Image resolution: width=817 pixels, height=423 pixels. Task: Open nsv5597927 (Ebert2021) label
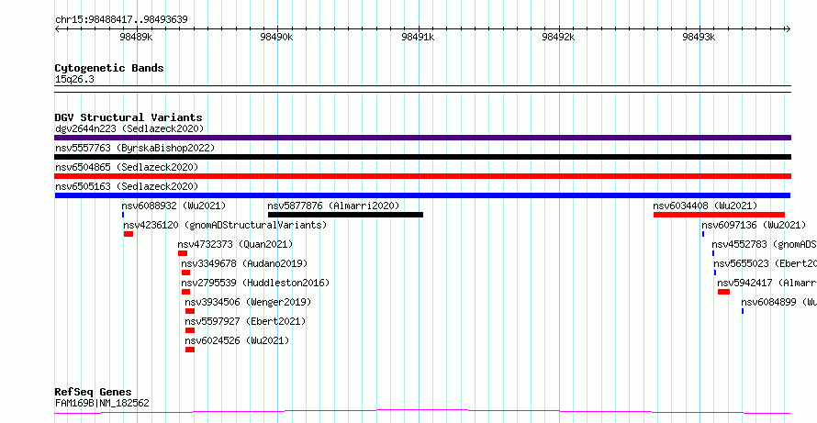click(245, 321)
